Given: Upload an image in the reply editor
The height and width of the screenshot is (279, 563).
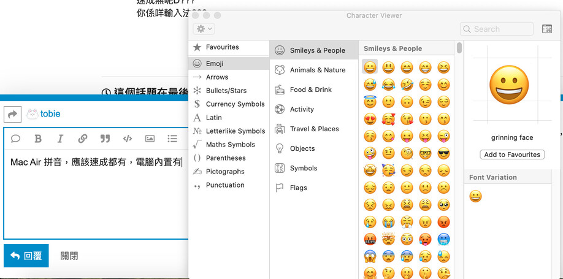Looking at the screenshot, I should point(150,139).
